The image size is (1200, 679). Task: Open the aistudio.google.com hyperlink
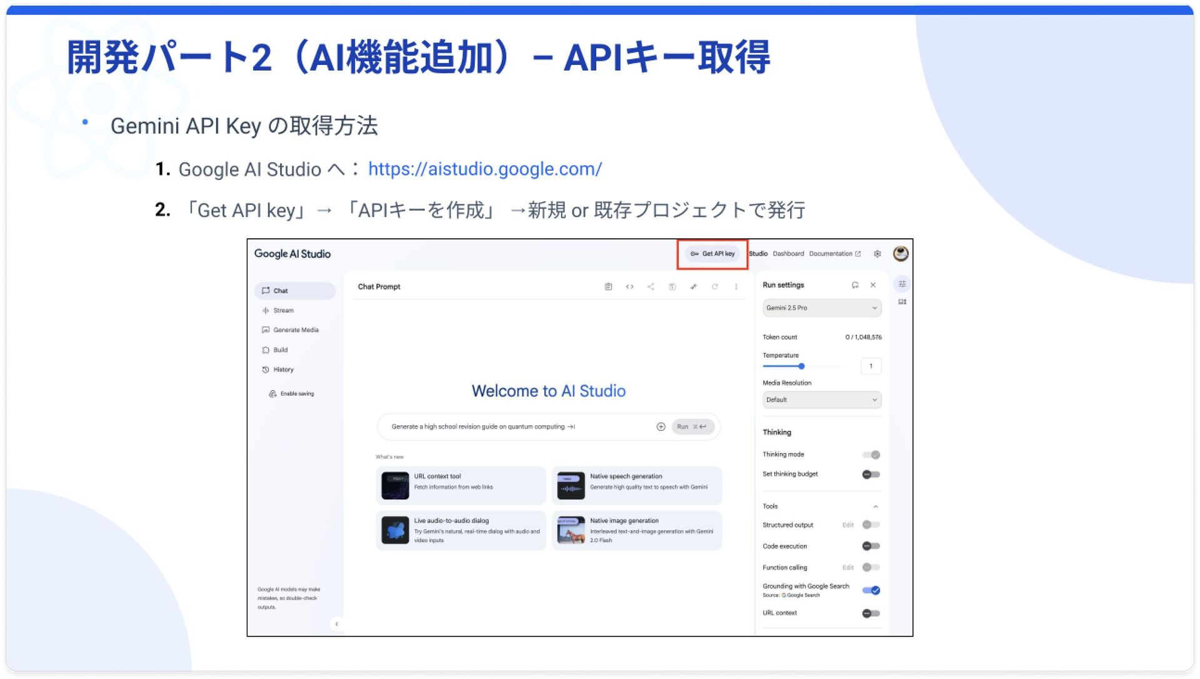(x=484, y=169)
